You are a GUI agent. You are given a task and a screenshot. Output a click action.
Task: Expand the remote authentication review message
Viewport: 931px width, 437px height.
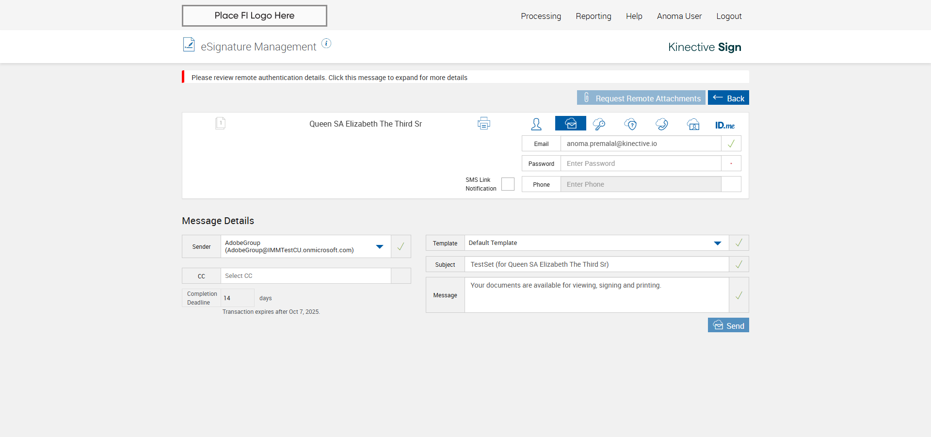[x=329, y=78]
